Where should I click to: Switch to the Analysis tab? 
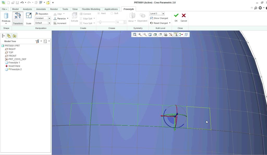(27, 9)
